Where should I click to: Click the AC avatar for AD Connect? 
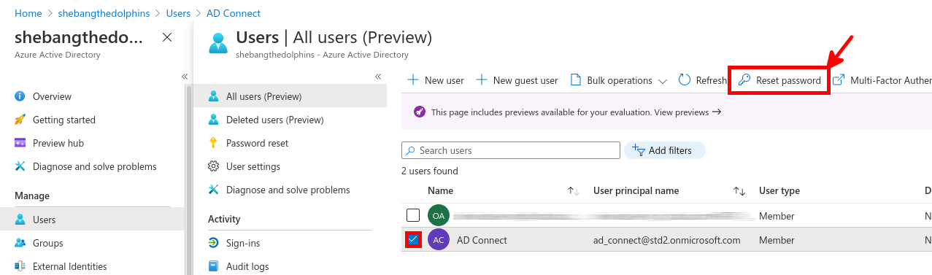coord(439,239)
